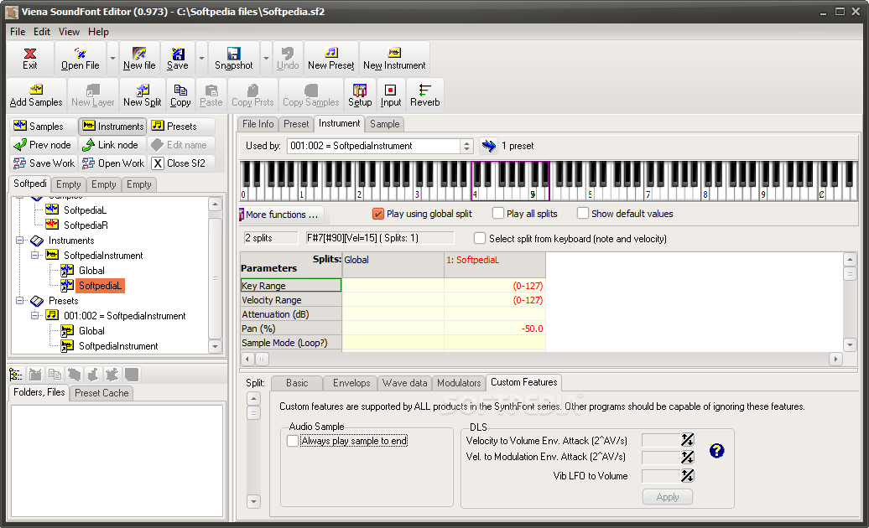Click the parameters table horizontal scrollbar right arrow
Viewport: 869px width, 528px height.
[835, 360]
